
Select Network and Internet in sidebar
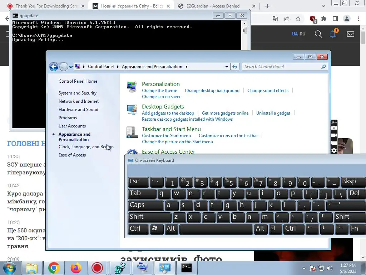point(79,101)
